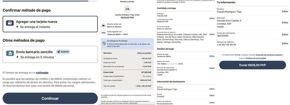Click the credit card icon beside Agregar una tarjeta nueva
The image size is (290, 105).
10,23
